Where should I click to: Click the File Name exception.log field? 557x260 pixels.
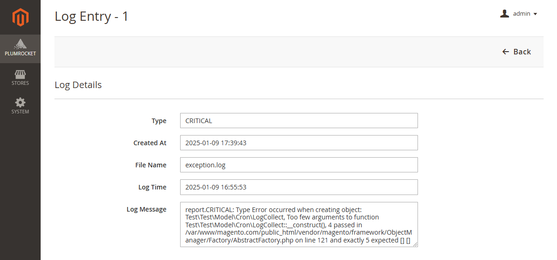click(299, 165)
